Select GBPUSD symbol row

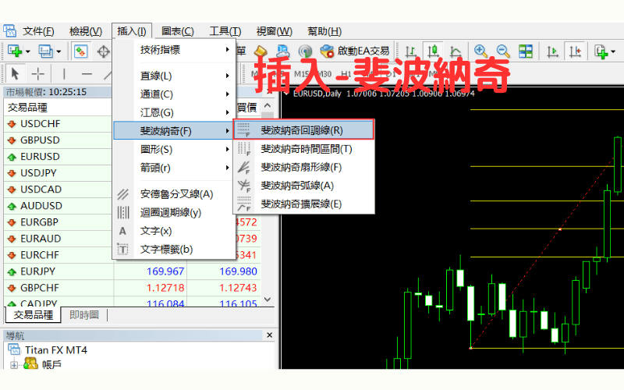coord(58,140)
